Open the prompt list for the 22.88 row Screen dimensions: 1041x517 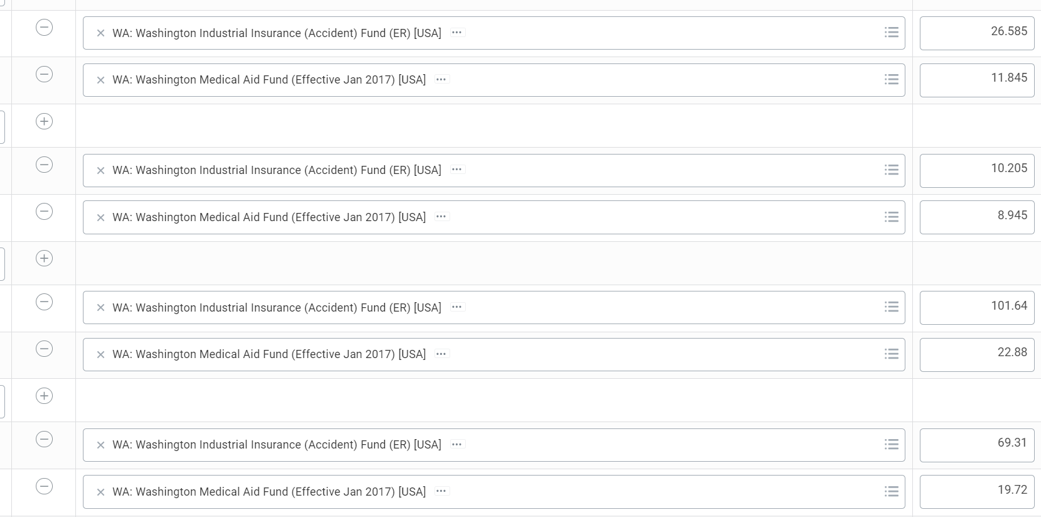pyautogui.click(x=891, y=354)
